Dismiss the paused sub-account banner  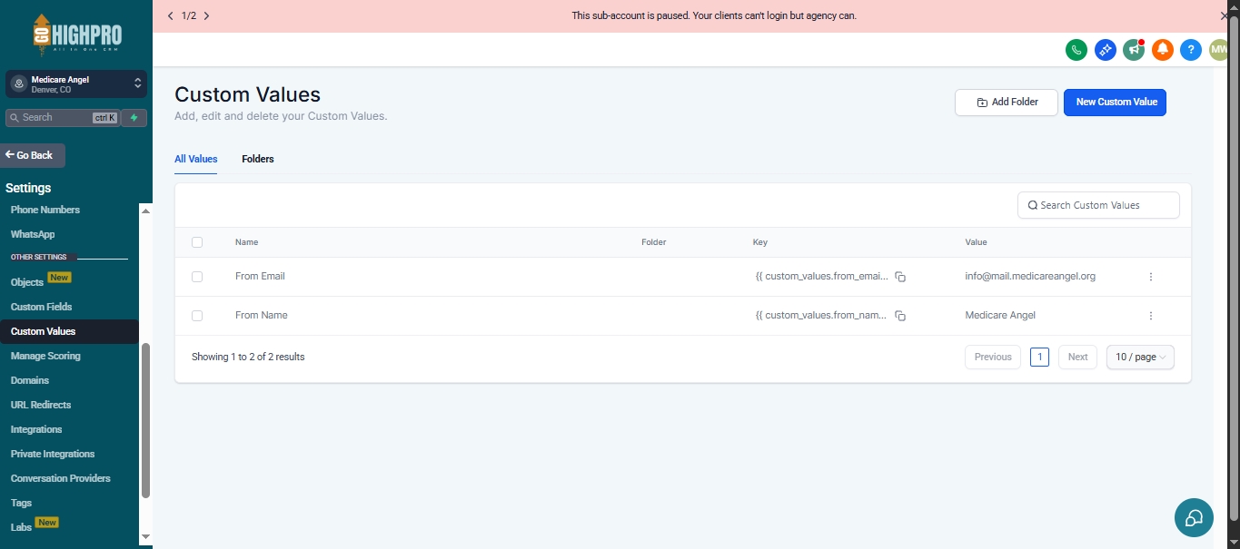(1224, 15)
